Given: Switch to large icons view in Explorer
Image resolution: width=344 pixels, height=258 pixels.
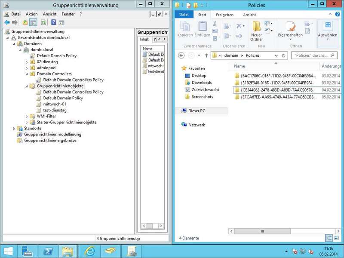Looking at the screenshot, I should click(336, 238).
